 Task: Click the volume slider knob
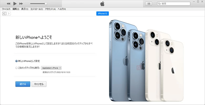tap(46, 4)
